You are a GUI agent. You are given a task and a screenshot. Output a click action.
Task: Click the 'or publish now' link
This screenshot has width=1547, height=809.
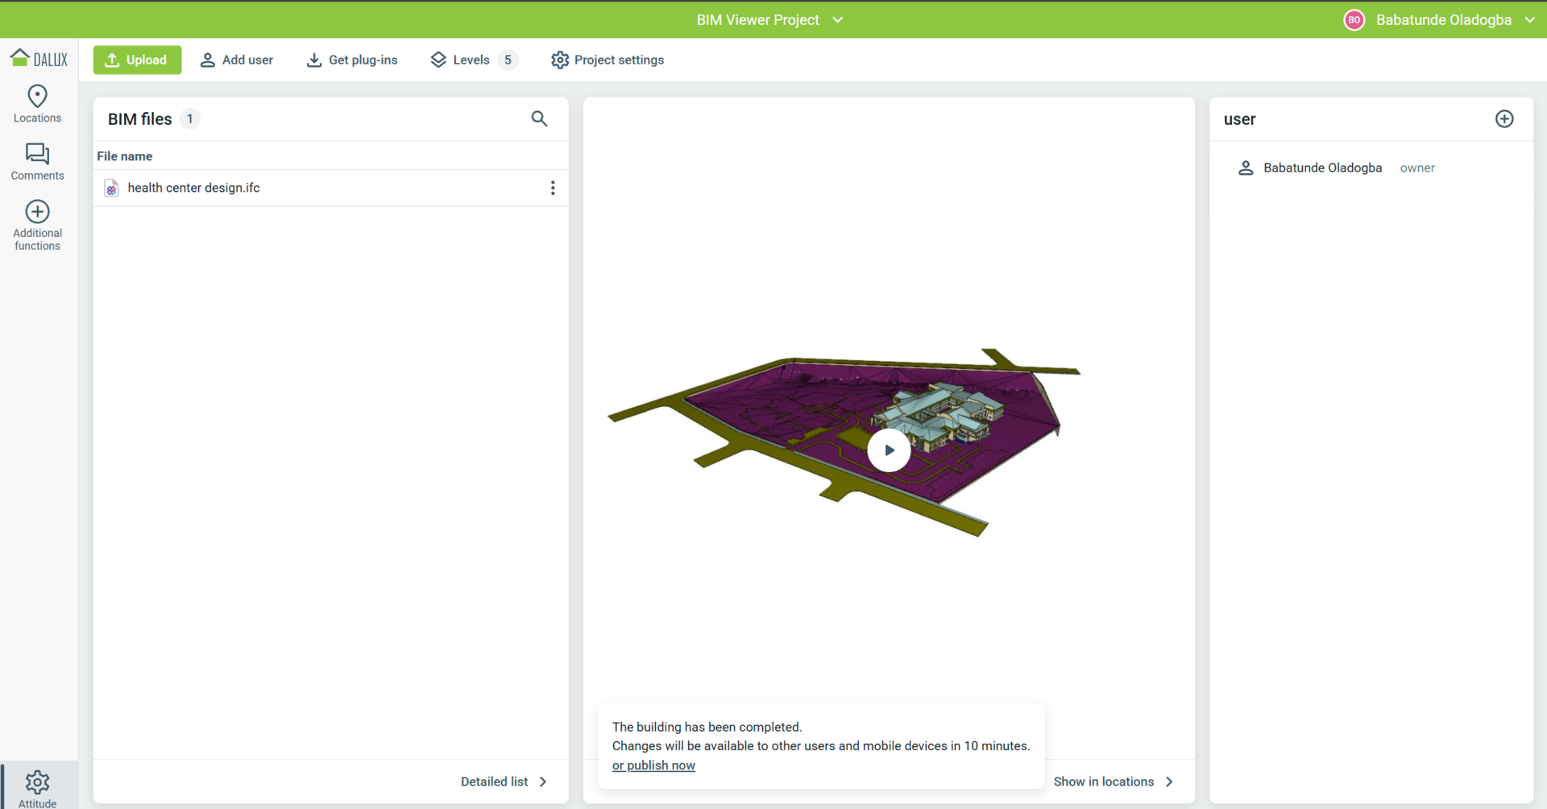click(x=653, y=765)
